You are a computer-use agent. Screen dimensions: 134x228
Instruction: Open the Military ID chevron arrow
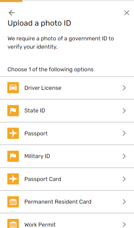pos(124,156)
